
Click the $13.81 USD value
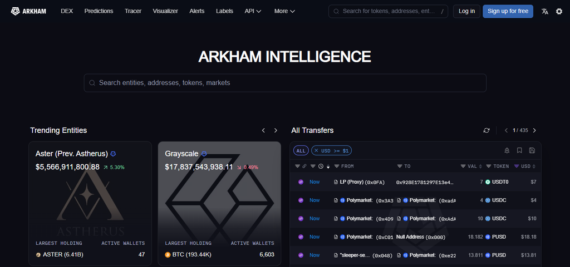(x=529, y=255)
